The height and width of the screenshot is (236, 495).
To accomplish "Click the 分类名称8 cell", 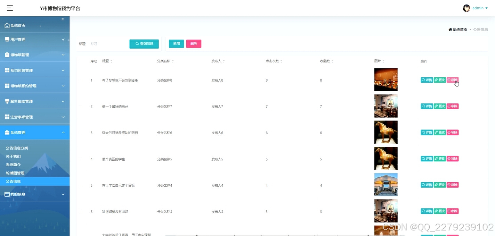I will pyautogui.click(x=165, y=80).
